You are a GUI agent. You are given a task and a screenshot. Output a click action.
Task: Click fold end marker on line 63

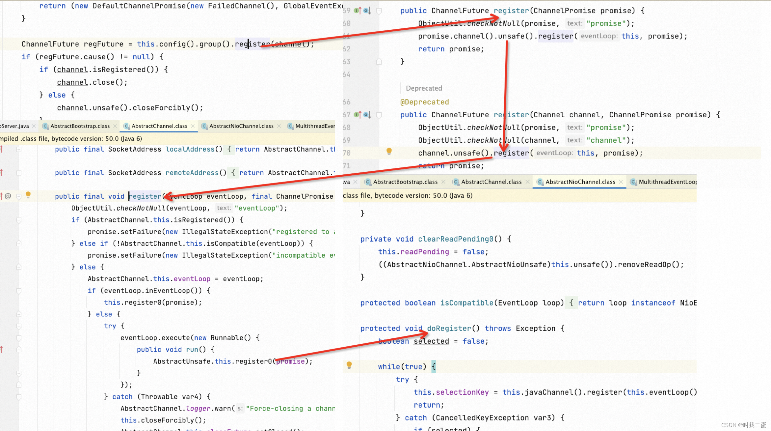tap(379, 62)
